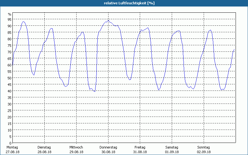Click the 95 value on the y-axis

click(10, 19)
